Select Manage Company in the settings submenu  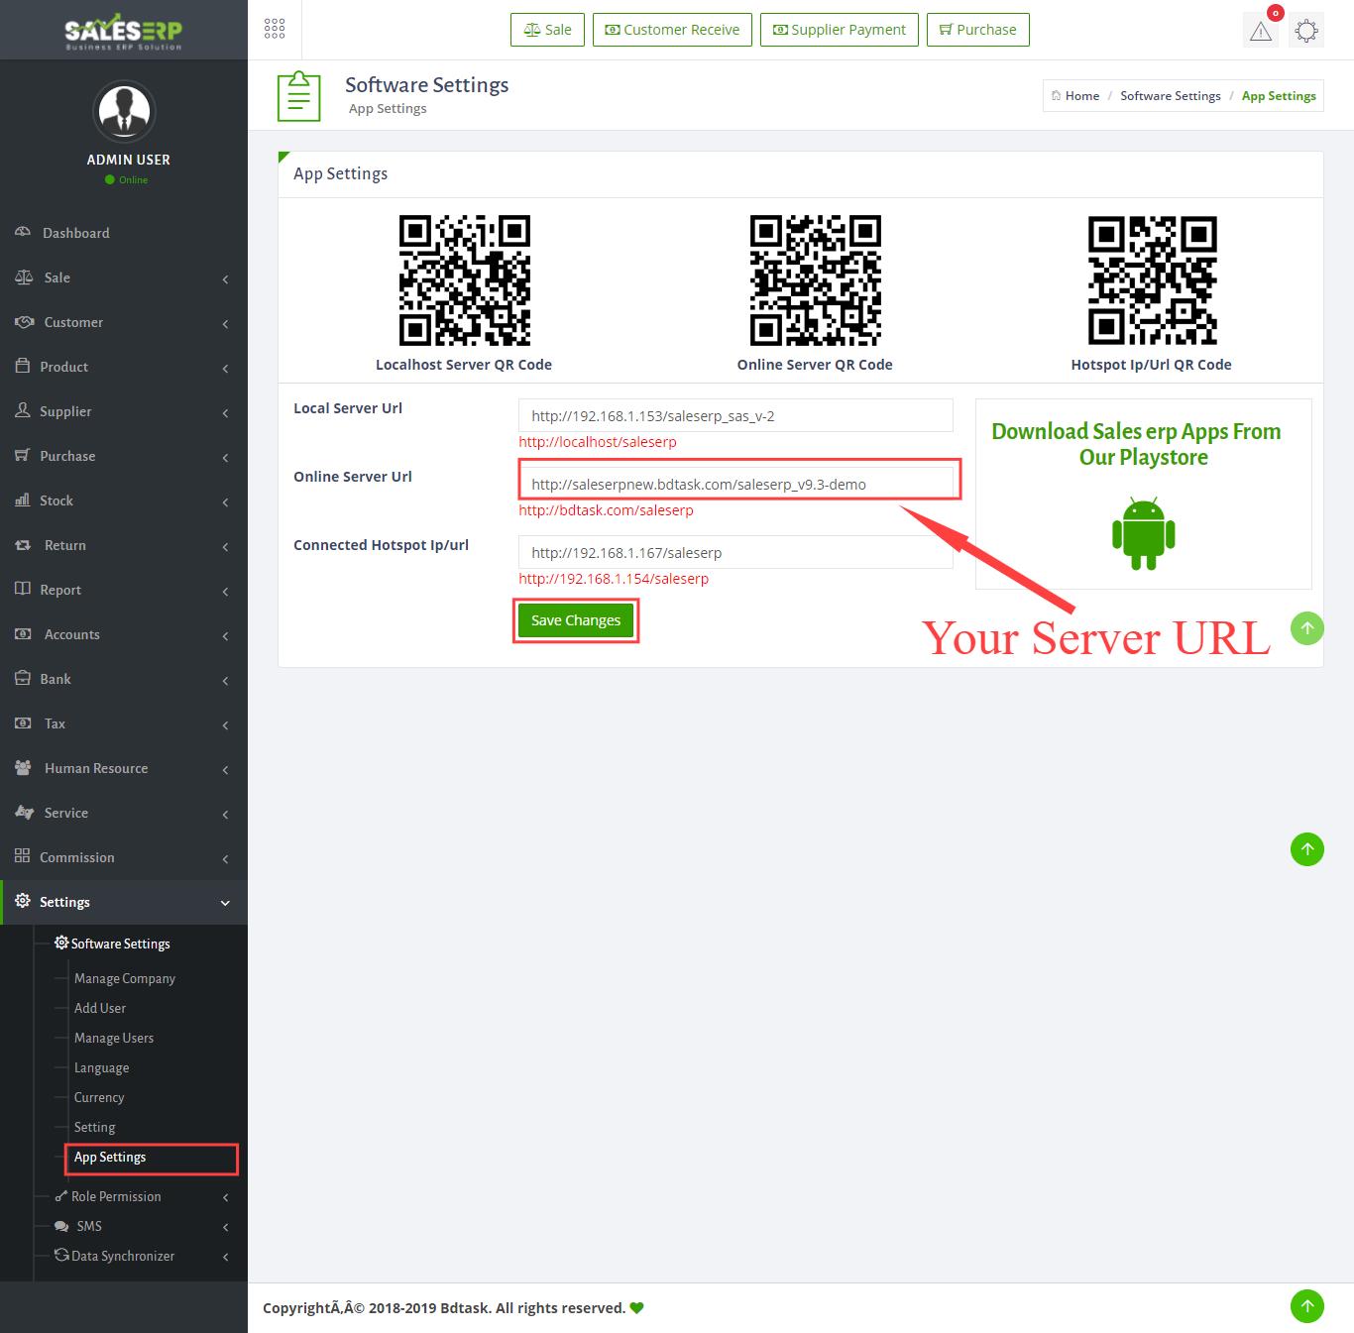tap(125, 978)
